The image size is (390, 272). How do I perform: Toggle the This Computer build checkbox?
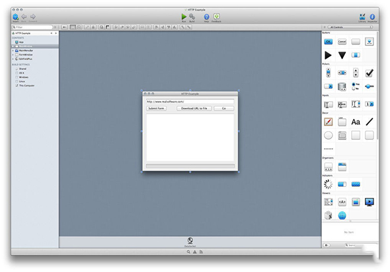pyautogui.click(x=17, y=85)
